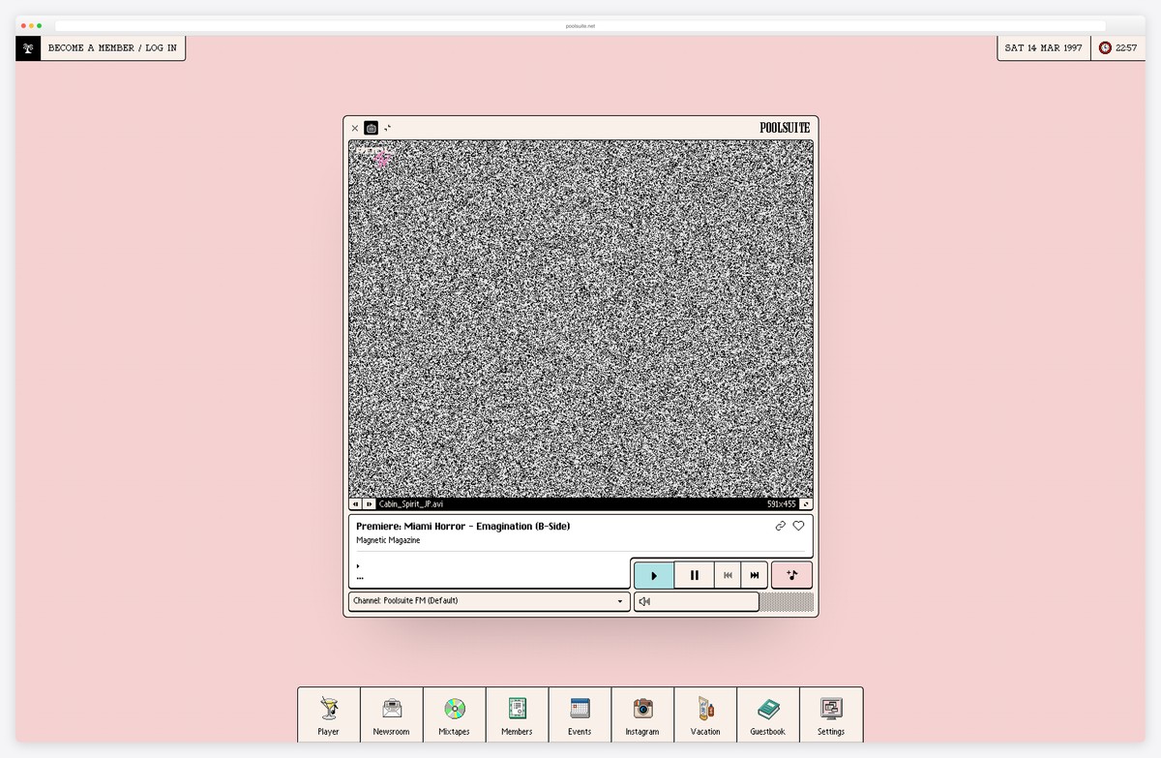Open Settings from the dock
This screenshot has width=1161, height=758.
coord(831,714)
